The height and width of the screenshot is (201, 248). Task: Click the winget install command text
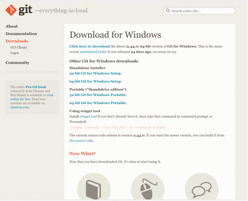(118, 127)
